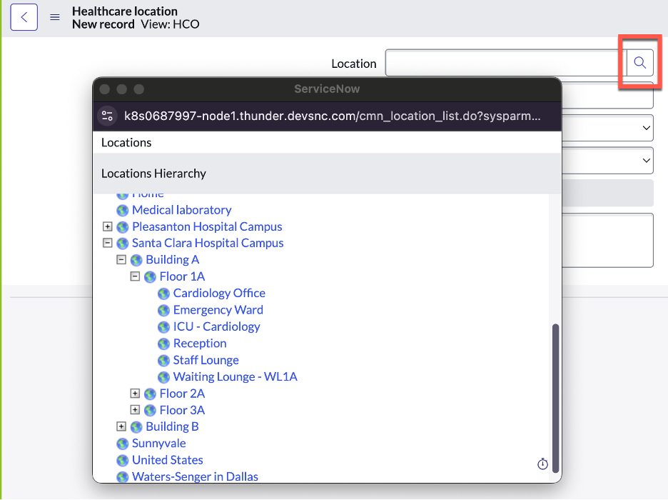Click the popup URL address bar
This screenshot has width=668, height=500.
[333, 116]
